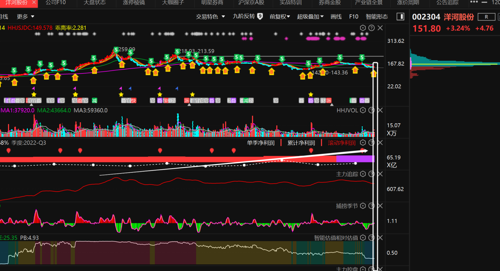Close the 主力追踪 indicator panel
Image resolution: width=500 pixels, height=271 pixels.
pos(380,174)
